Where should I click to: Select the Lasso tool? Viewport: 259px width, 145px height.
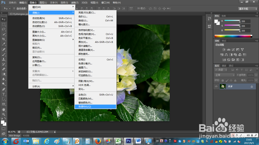tap(3, 29)
